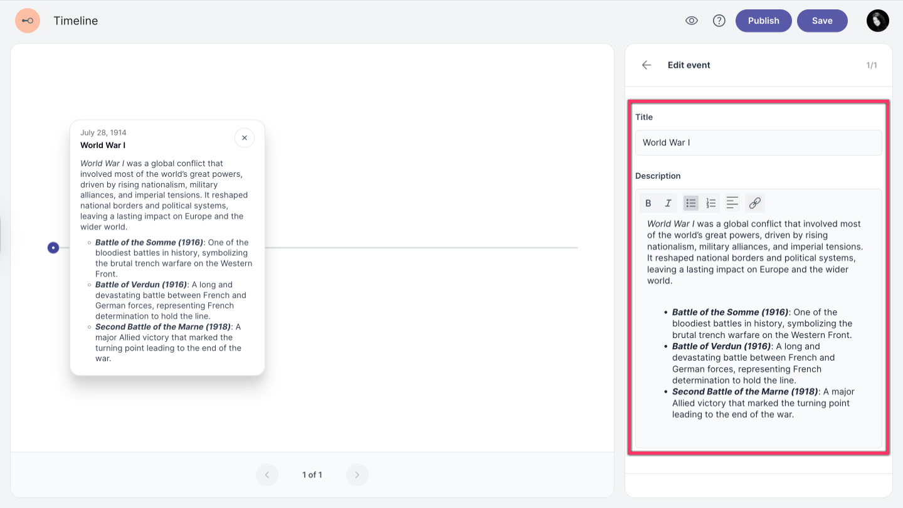The image size is (903, 508).
Task: Click the Timeline heading text
Action: click(75, 21)
